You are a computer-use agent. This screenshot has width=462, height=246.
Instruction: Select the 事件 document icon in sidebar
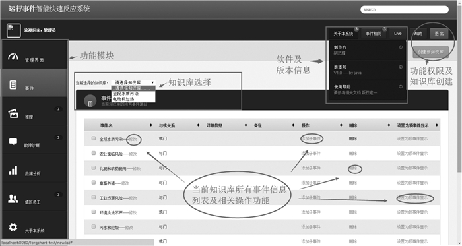point(13,85)
